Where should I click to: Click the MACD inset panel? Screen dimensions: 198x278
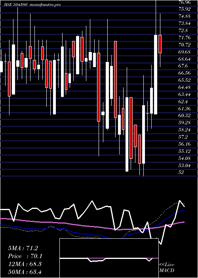tap(109, 258)
